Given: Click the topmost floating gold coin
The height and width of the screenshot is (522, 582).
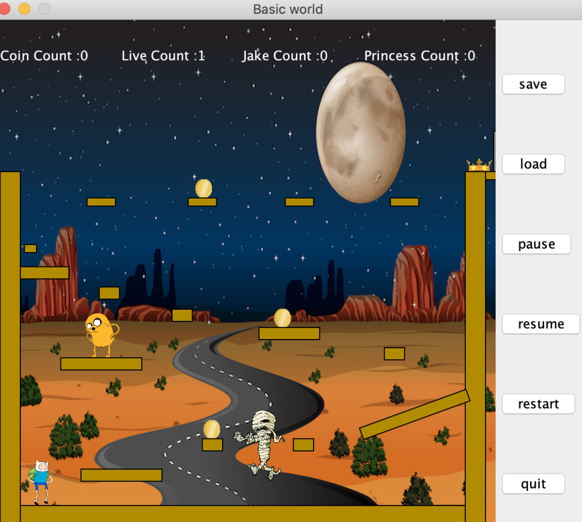Looking at the screenshot, I should (x=204, y=188).
